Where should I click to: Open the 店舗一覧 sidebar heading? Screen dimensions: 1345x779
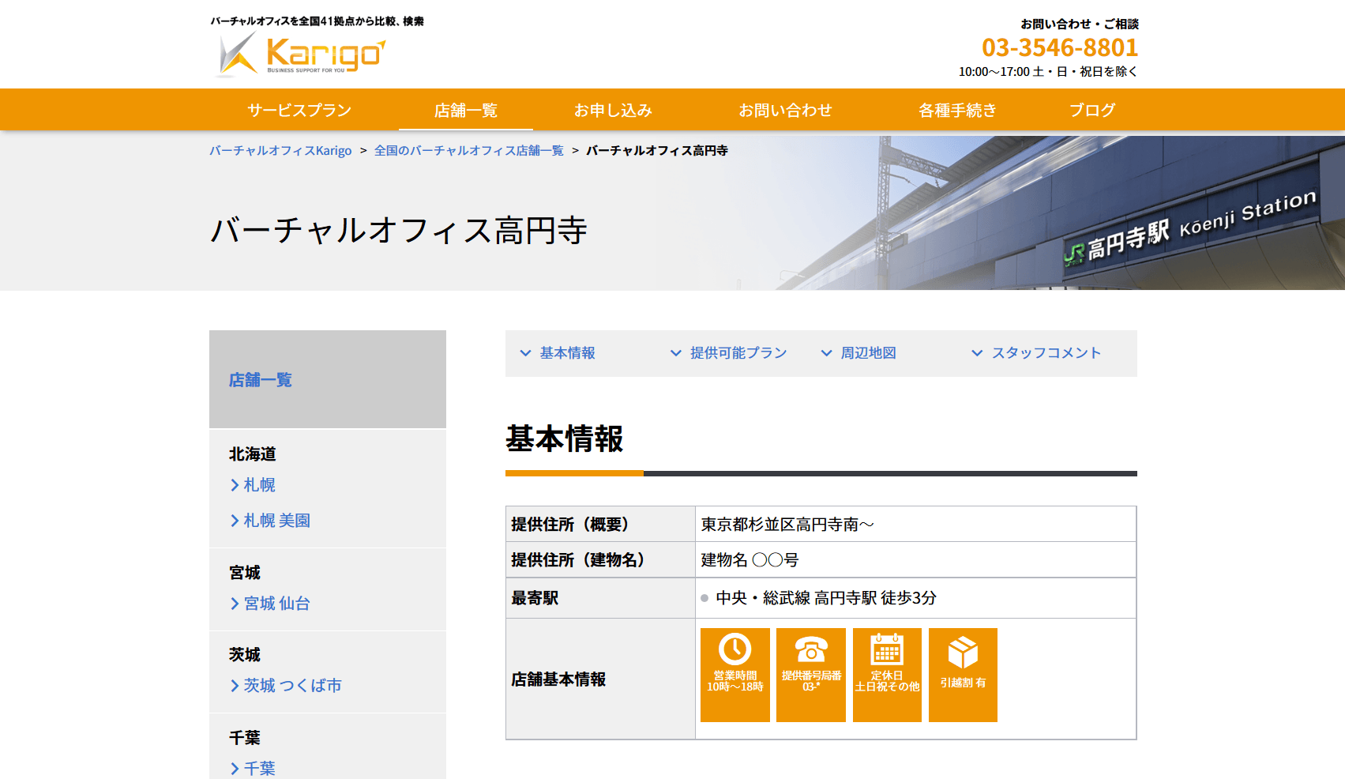(261, 380)
